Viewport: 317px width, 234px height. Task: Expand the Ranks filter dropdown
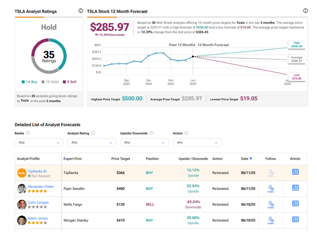point(39,142)
